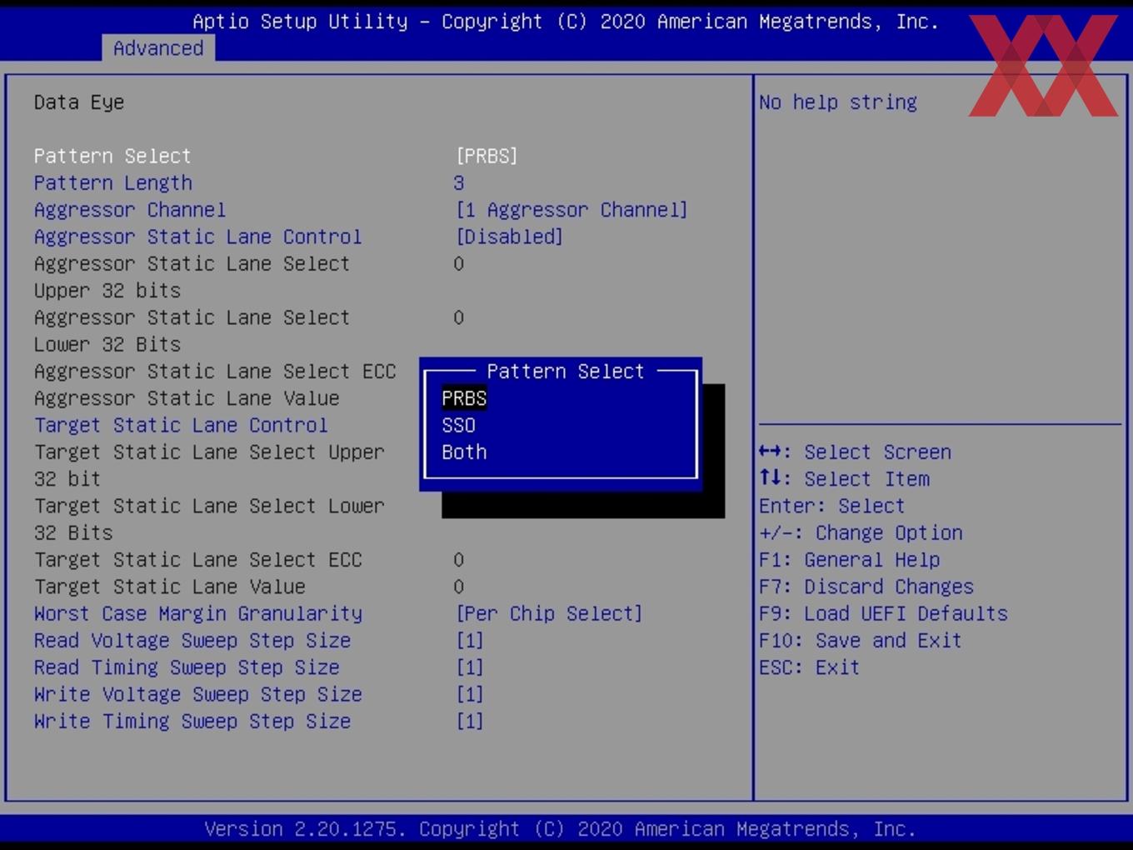Click Target Static Lane Value row
The image size is (1133, 850).
pyautogui.click(x=170, y=587)
